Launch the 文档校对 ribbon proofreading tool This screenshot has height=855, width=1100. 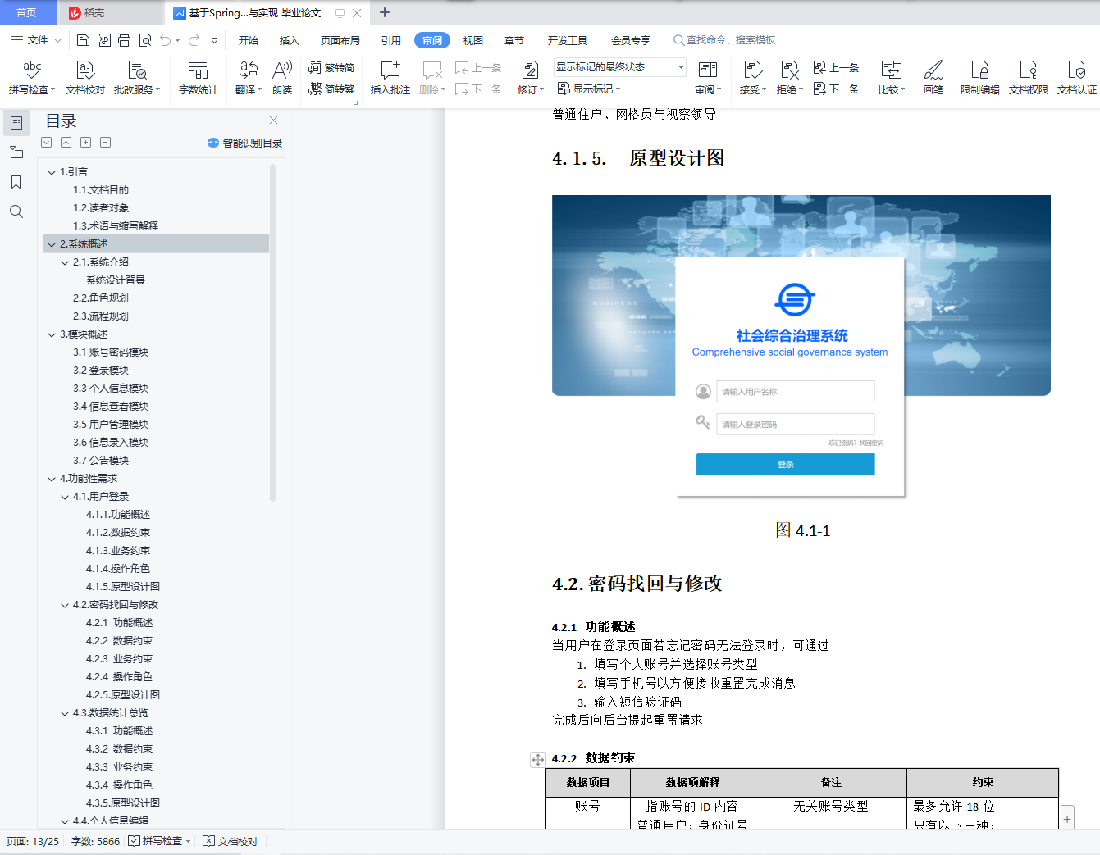pyautogui.click(x=85, y=78)
